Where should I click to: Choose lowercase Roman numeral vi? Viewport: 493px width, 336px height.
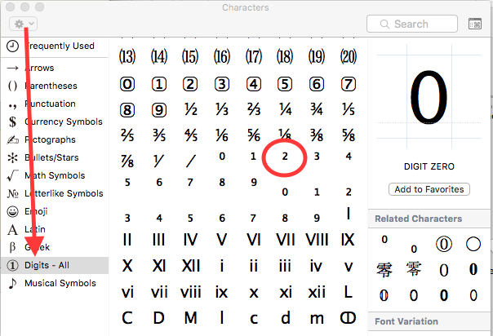click(127, 292)
